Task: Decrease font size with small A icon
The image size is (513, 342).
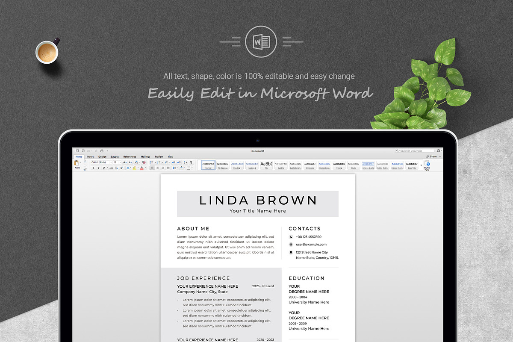Action: (x=130, y=162)
